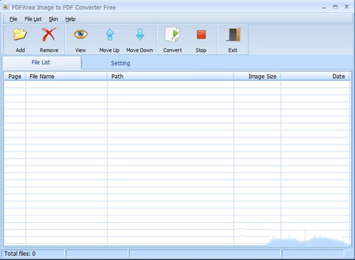Click the Add folder icon
Viewport: 355px width, 260px height.
[x=20, y=35]
